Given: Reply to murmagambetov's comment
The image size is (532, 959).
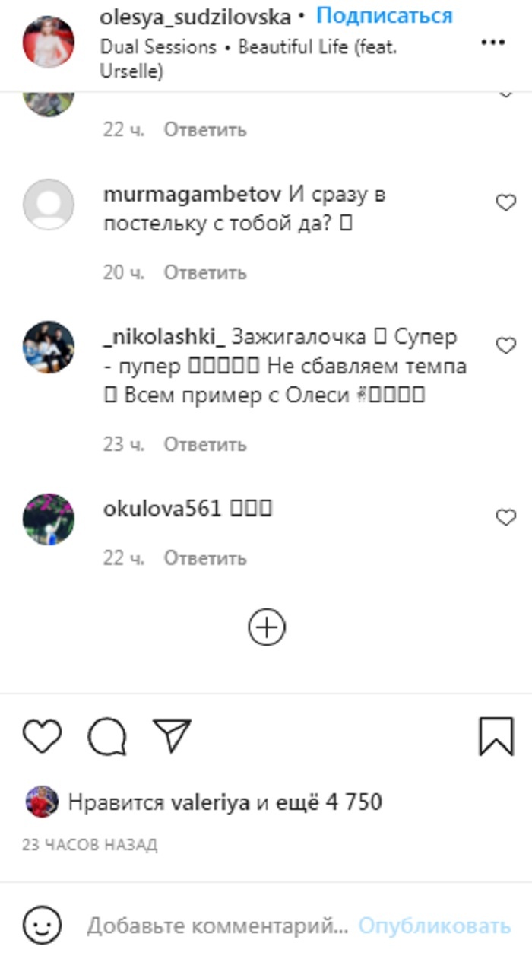Looking at the screenshot, I should click(x=205, y=272).
